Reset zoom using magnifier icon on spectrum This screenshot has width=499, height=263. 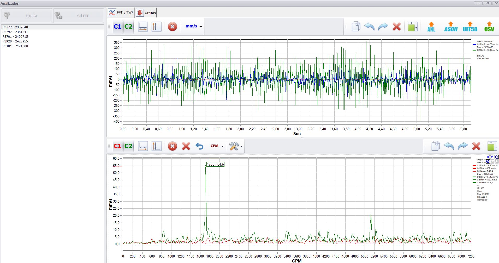coord(488,161)
